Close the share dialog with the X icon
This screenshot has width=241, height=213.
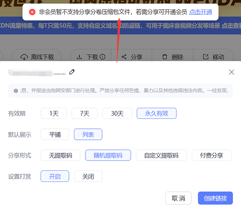point(231,72)
